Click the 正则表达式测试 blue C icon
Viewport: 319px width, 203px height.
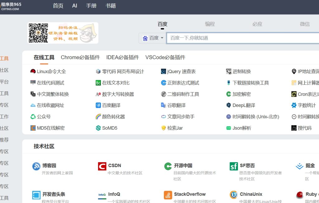(x=164, y=83)
